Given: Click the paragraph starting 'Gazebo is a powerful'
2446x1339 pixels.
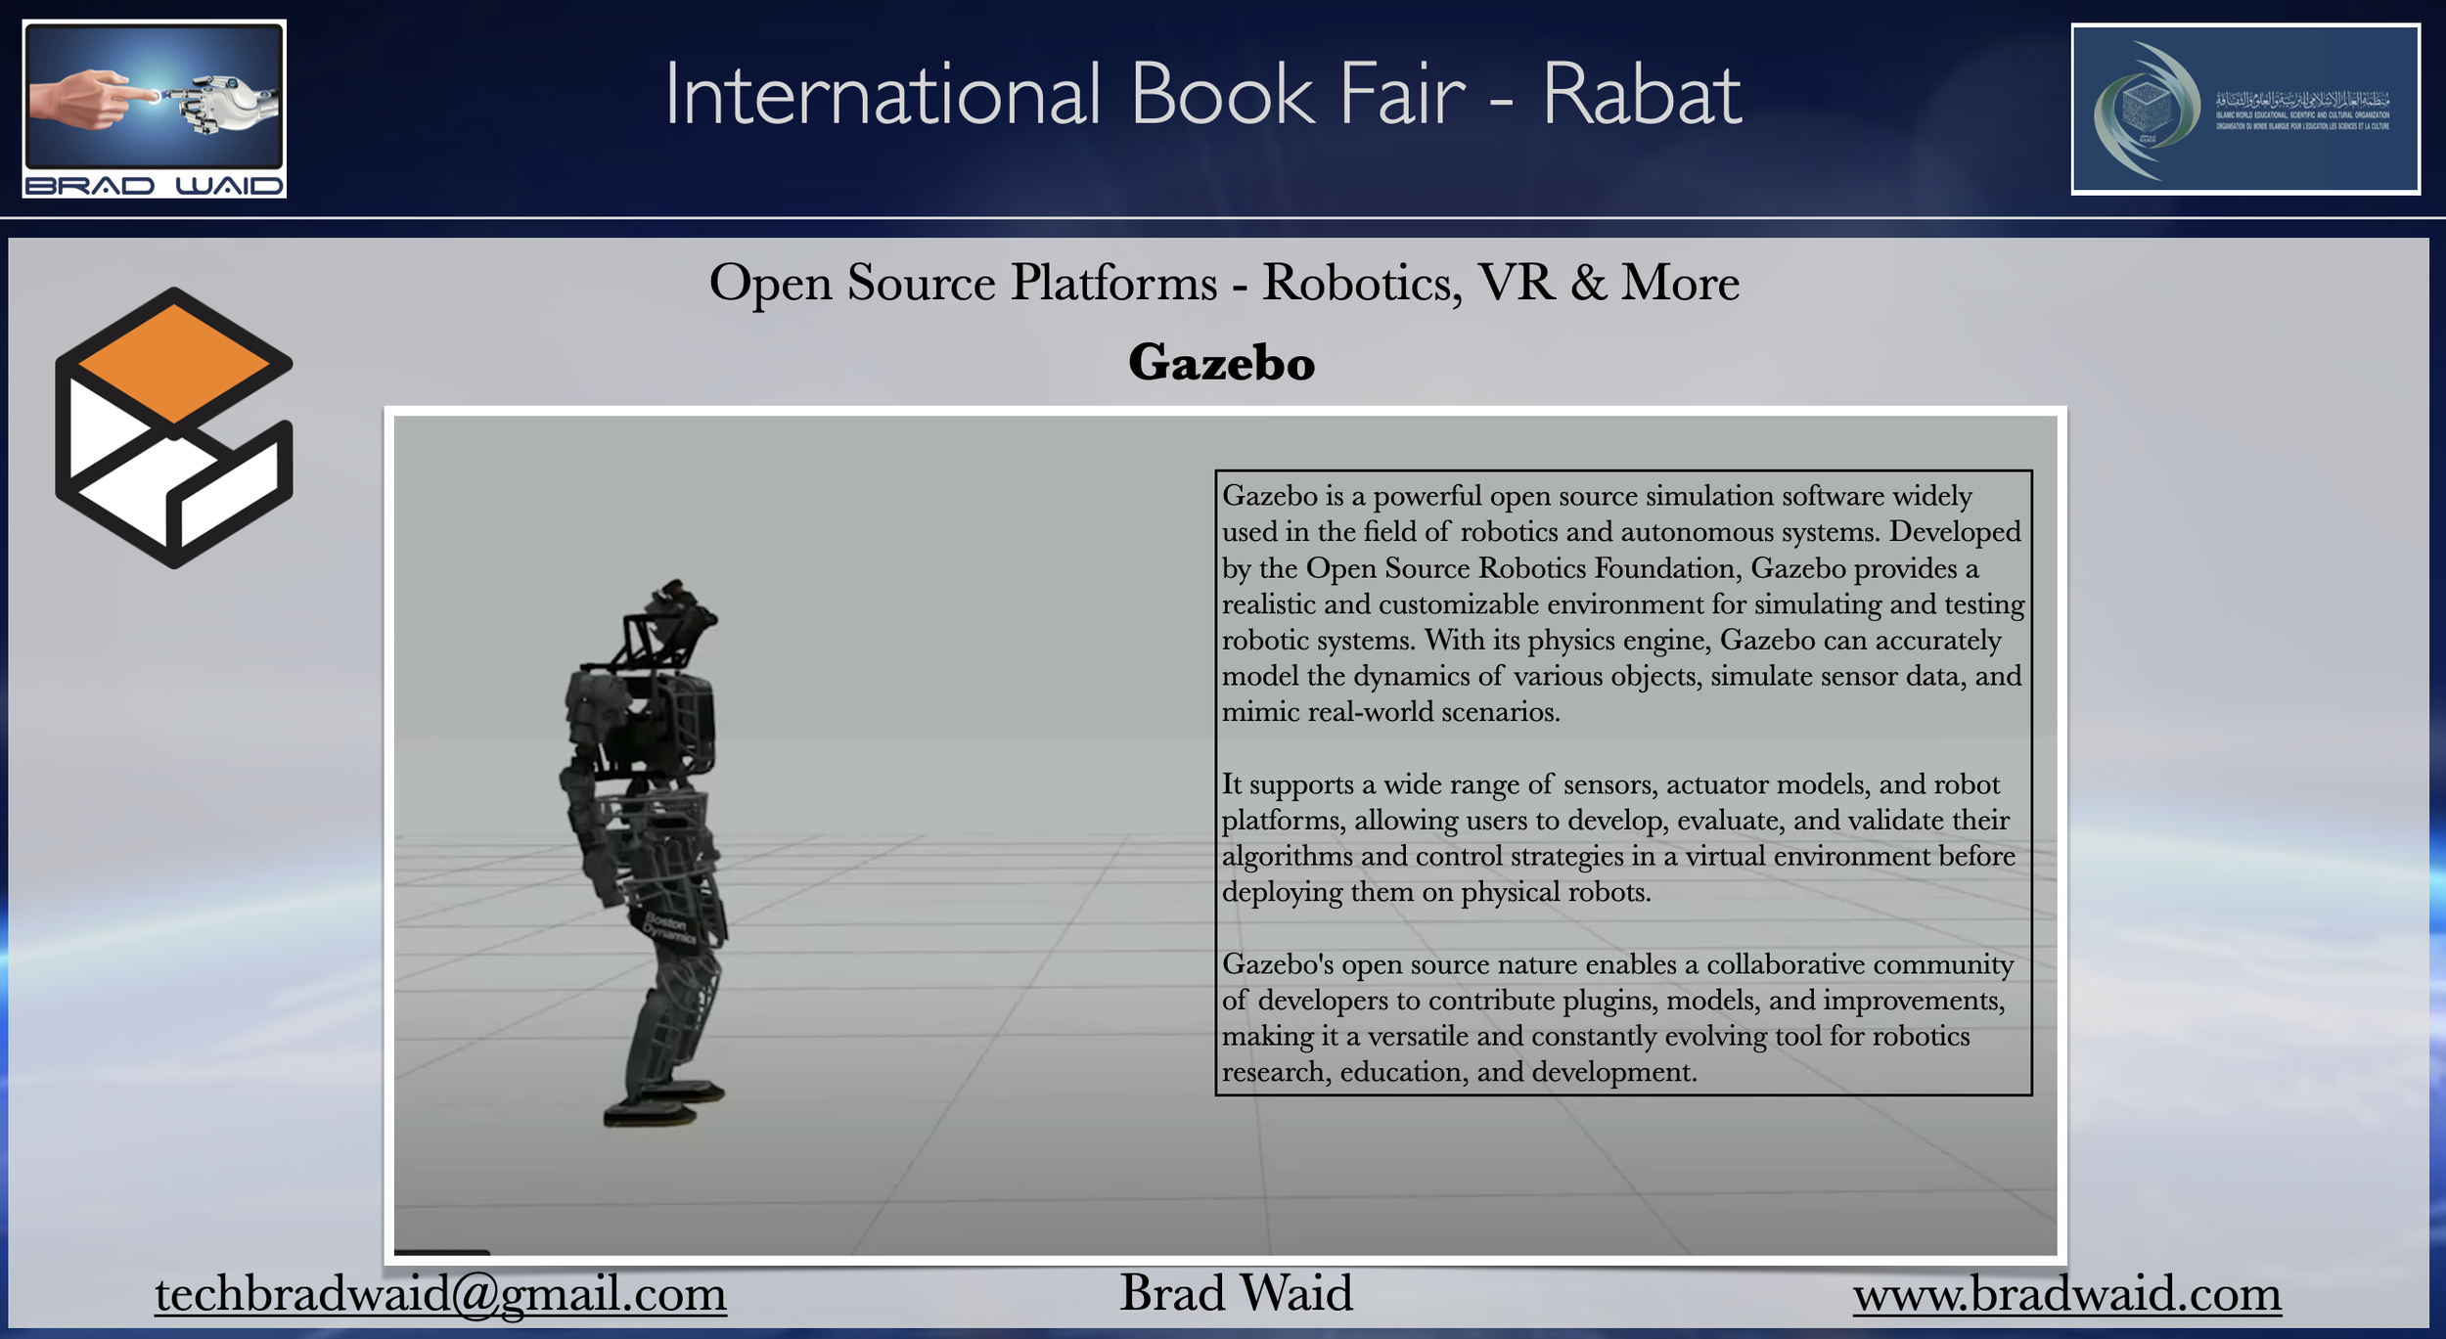Looking at the screenshot, I should coord(1621,603).
